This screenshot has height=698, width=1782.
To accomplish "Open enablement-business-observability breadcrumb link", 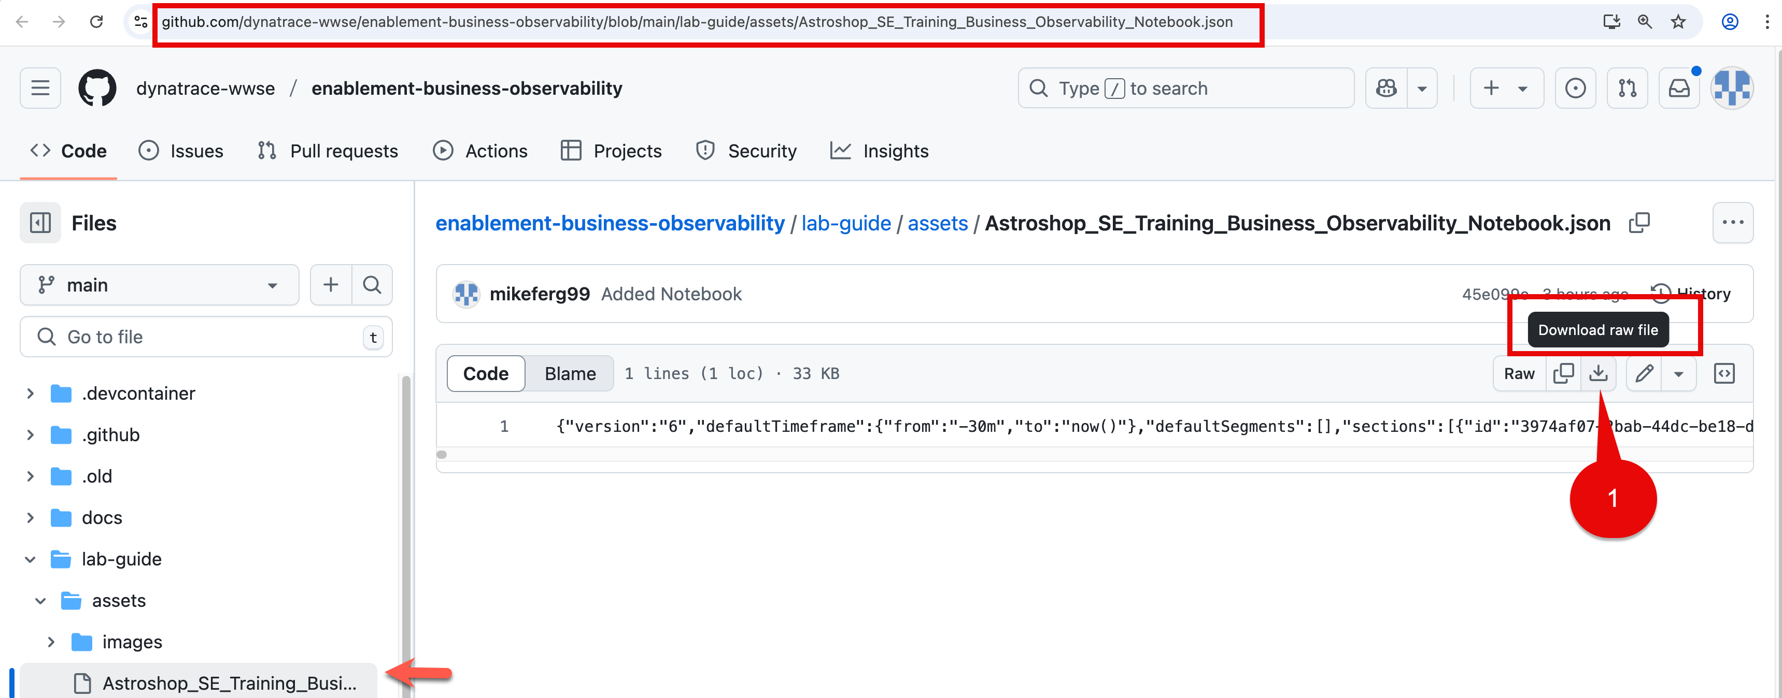I will coord(610,223).
